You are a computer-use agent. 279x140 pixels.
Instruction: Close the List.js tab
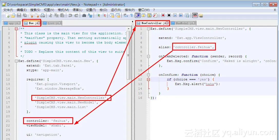(60, 23)
